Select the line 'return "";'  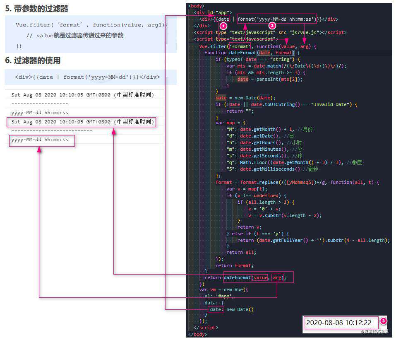point(240,111)
